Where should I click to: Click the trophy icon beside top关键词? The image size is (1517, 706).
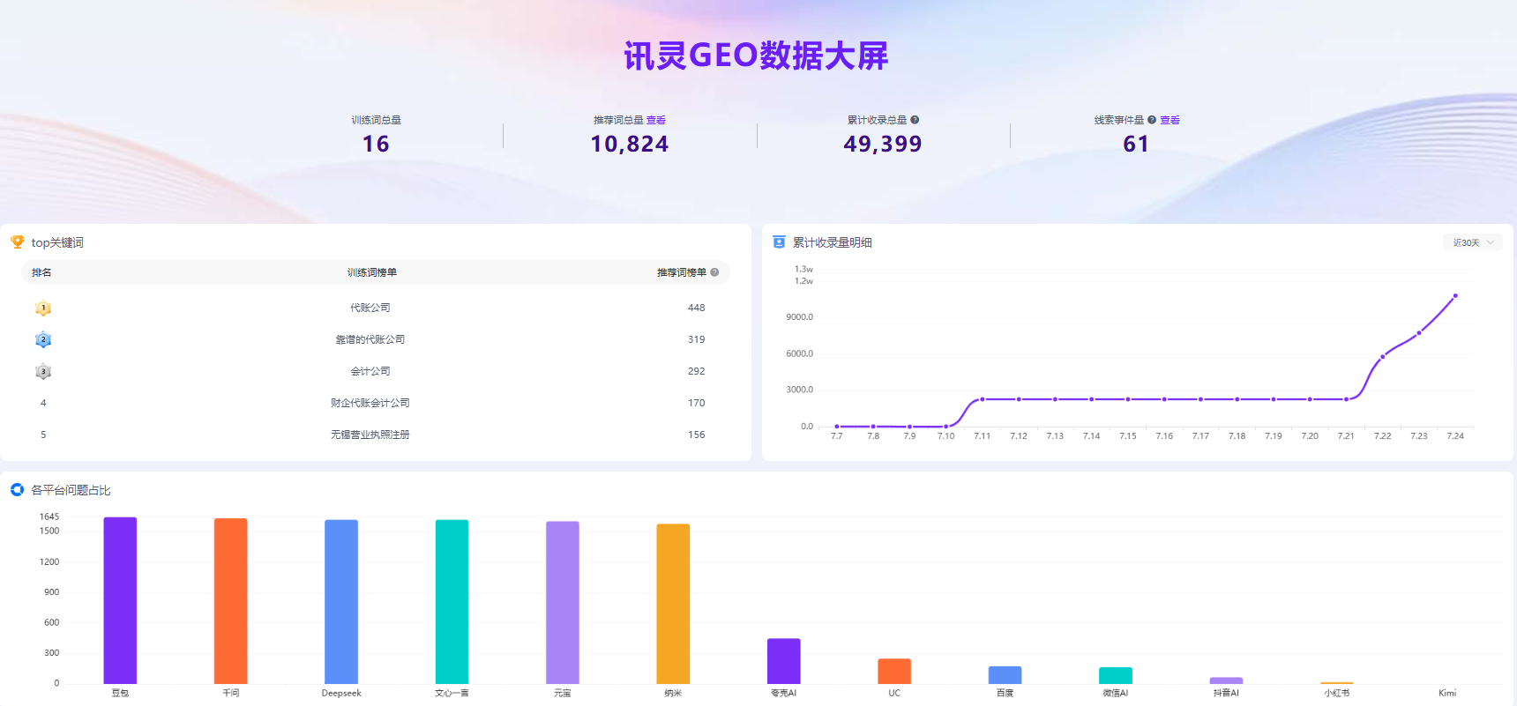(17, 242)
